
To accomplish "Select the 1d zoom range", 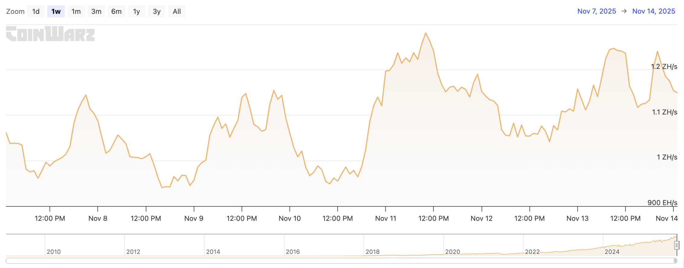I will (x=36, y=11).
